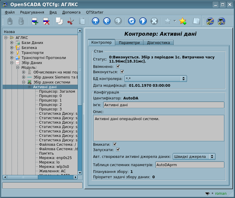Toggle the Ввімкнено checkbox
The width and height of the screenshot is (235, 198).
[x=118, y=66]
